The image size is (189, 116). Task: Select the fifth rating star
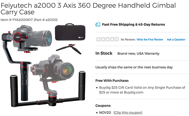[117, 39]
